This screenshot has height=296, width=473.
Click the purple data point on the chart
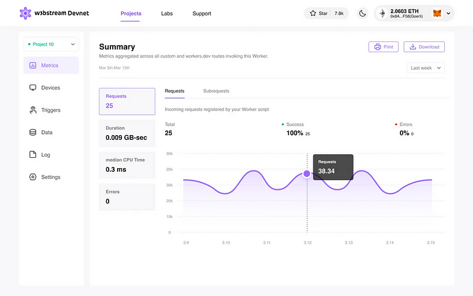pyautogui.click(x=307, y=174)
